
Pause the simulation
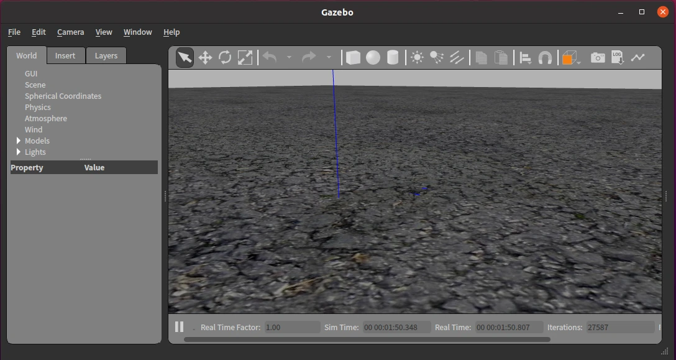[x=180, y=327]
